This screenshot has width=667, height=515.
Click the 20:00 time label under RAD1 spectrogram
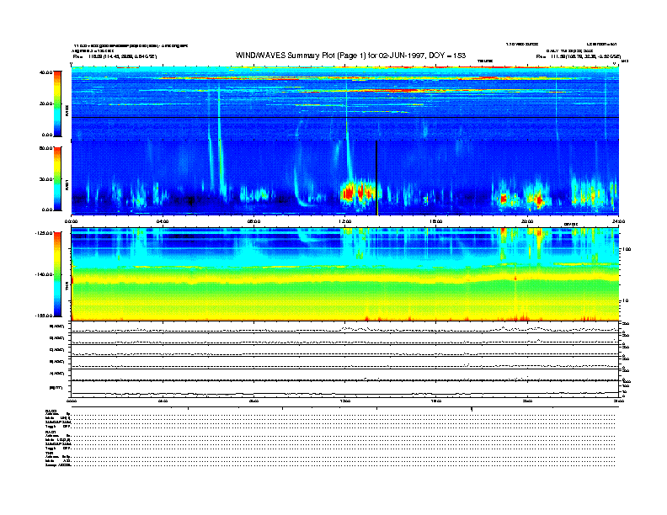tap(527, 221)
